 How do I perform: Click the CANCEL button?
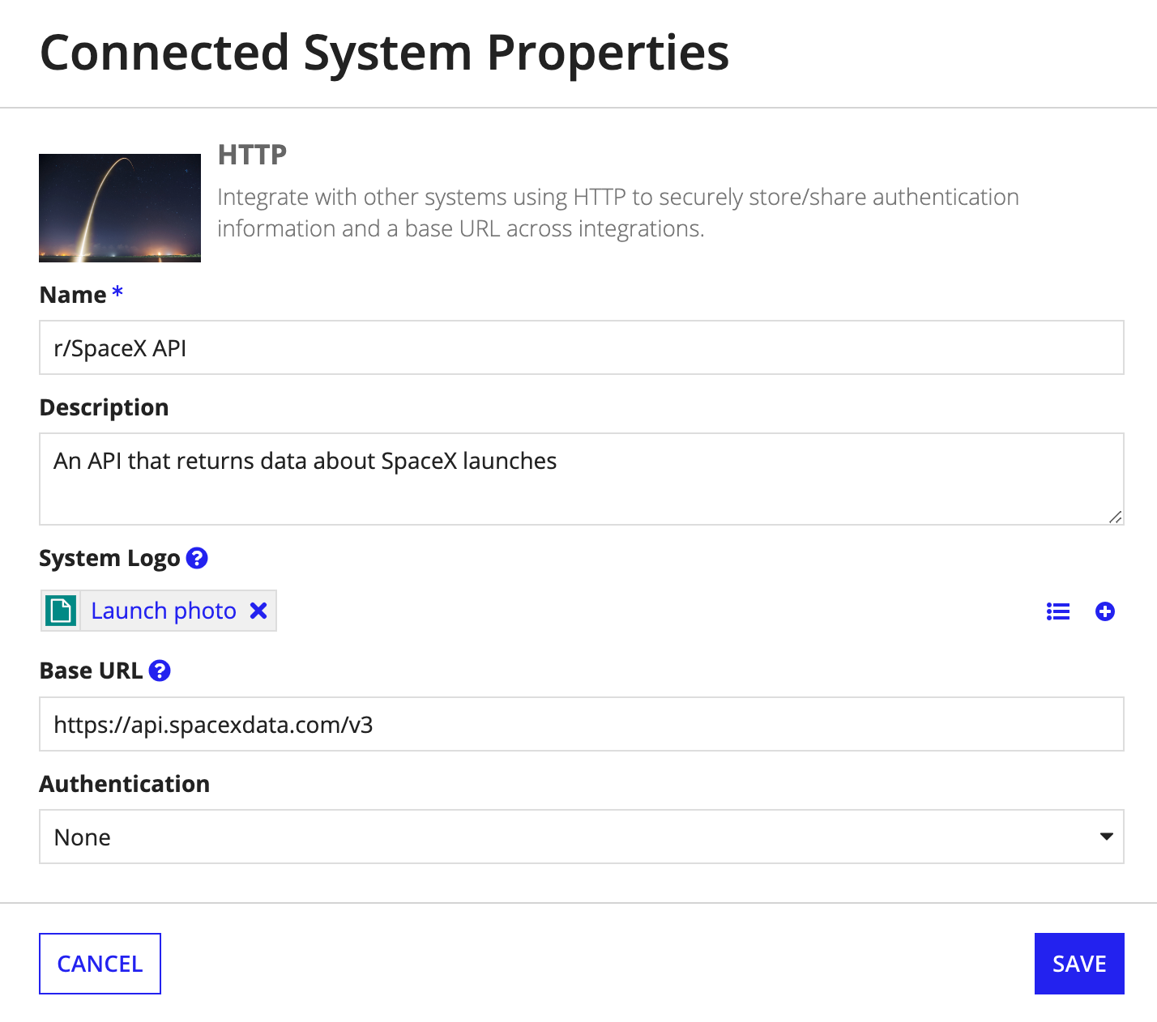pyautogui.click(x=100, y=964)
